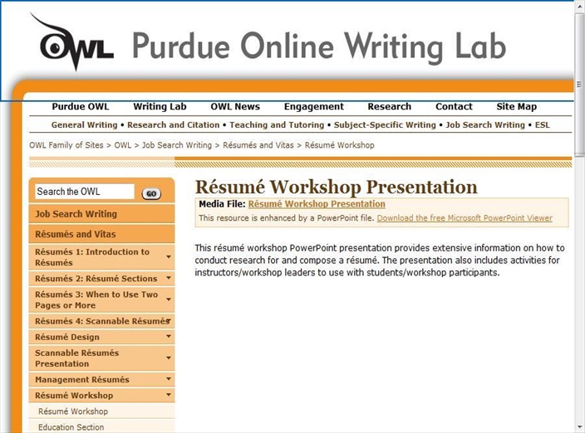Click the OWL logo in the header

(x=73, y=43)
